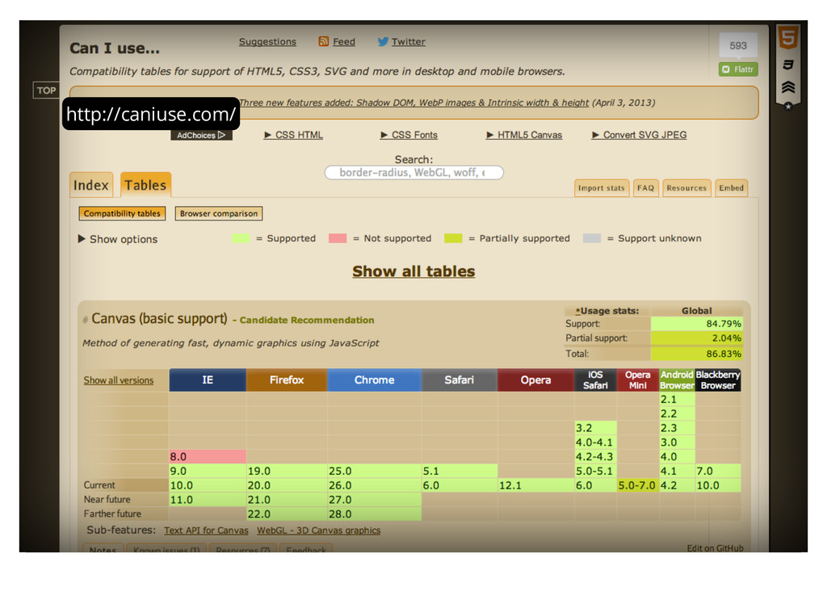827x596 pixels.
Task: Open Candidate Recommendation spec link
Action: pyautogui.click(x=307, y=320)
